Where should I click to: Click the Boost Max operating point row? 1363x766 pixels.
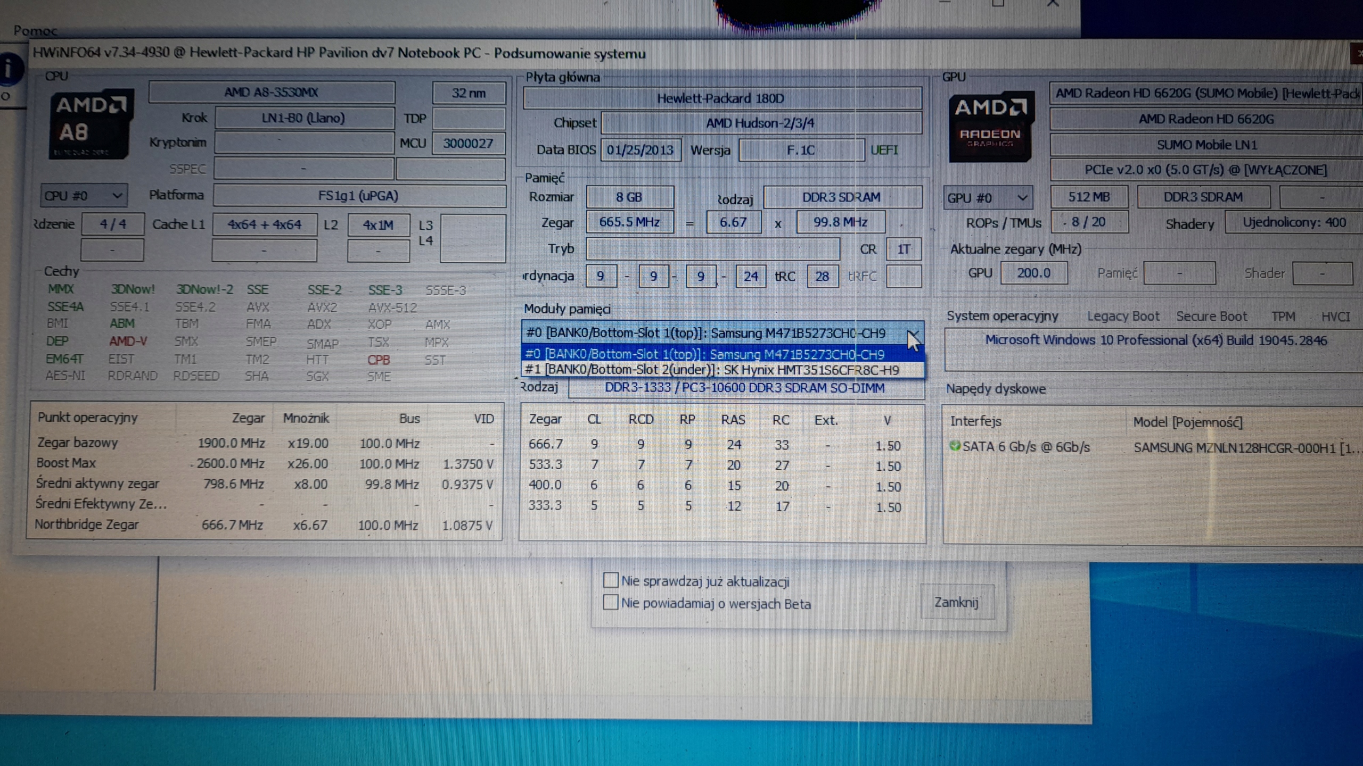coord(265,463)
